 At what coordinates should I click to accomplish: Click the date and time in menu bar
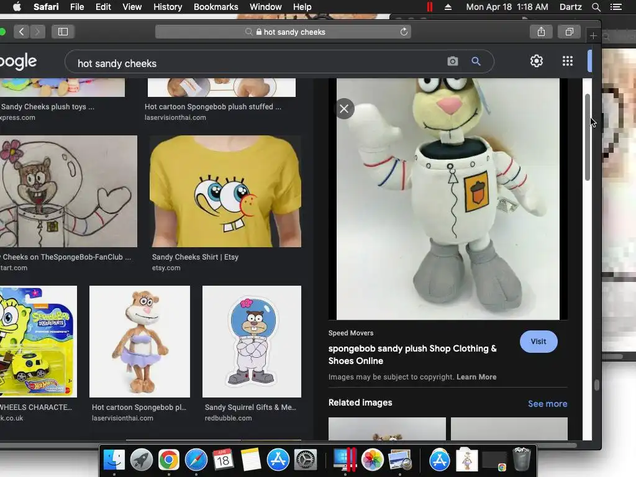507,7
